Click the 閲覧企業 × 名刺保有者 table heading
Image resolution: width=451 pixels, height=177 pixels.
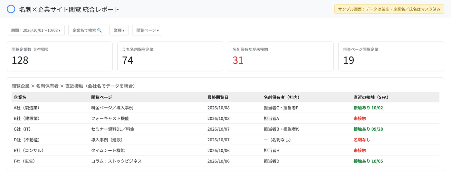[x=74, y=86]
